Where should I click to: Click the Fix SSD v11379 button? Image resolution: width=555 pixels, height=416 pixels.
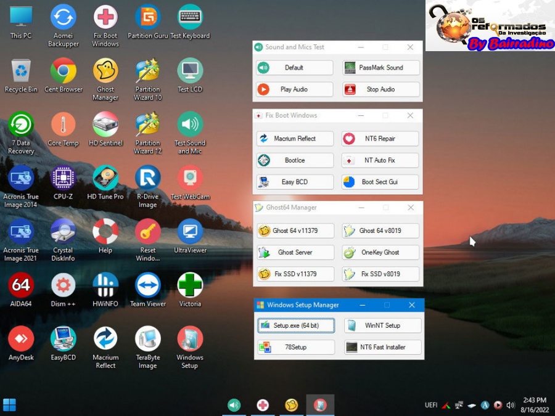pos(295,274)
